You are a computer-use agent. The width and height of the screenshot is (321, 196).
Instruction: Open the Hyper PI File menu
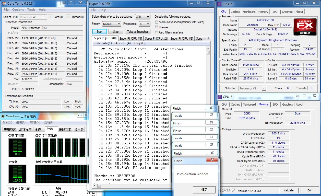93,10
